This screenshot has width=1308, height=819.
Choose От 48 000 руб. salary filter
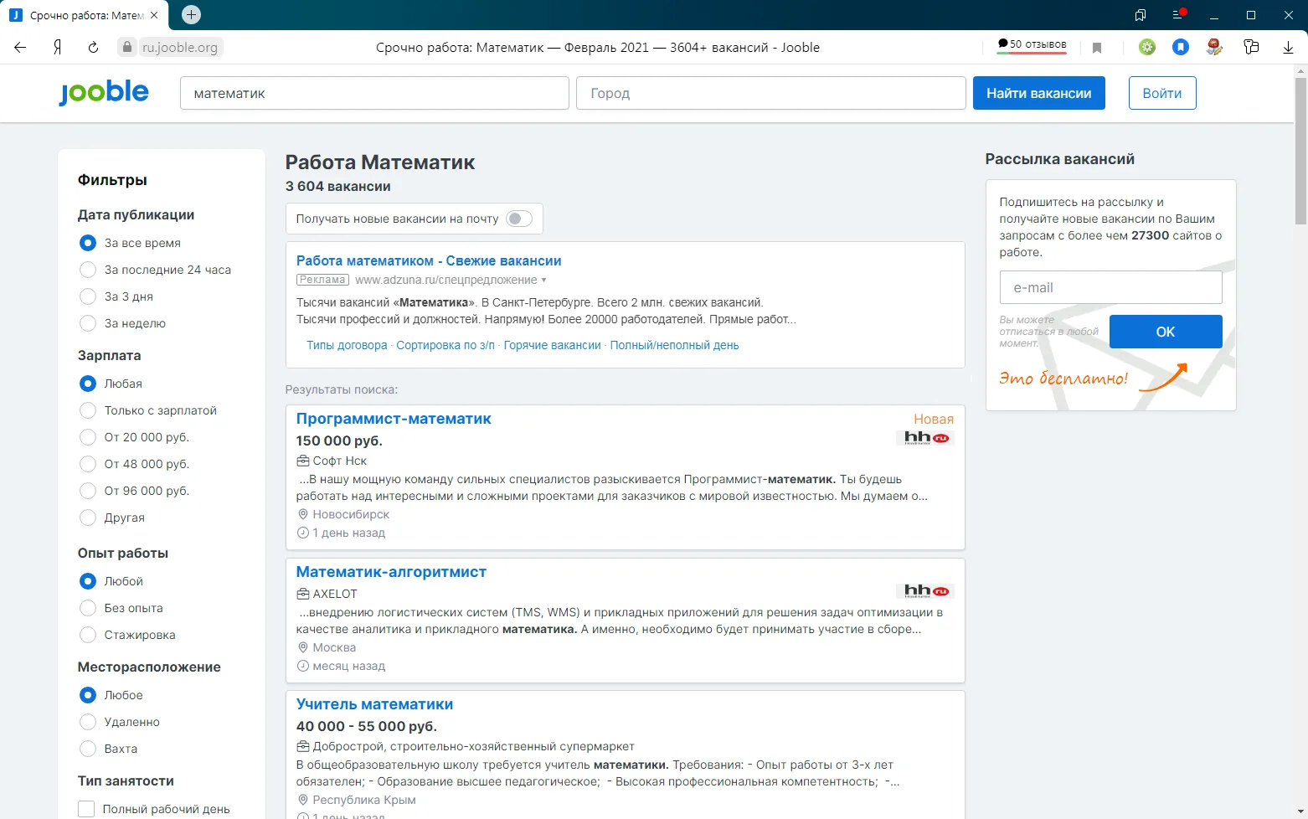click(88, 464)
